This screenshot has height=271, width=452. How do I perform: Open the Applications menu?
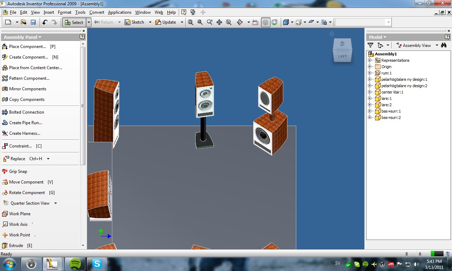pyautogui.click(x=120, y=12)
